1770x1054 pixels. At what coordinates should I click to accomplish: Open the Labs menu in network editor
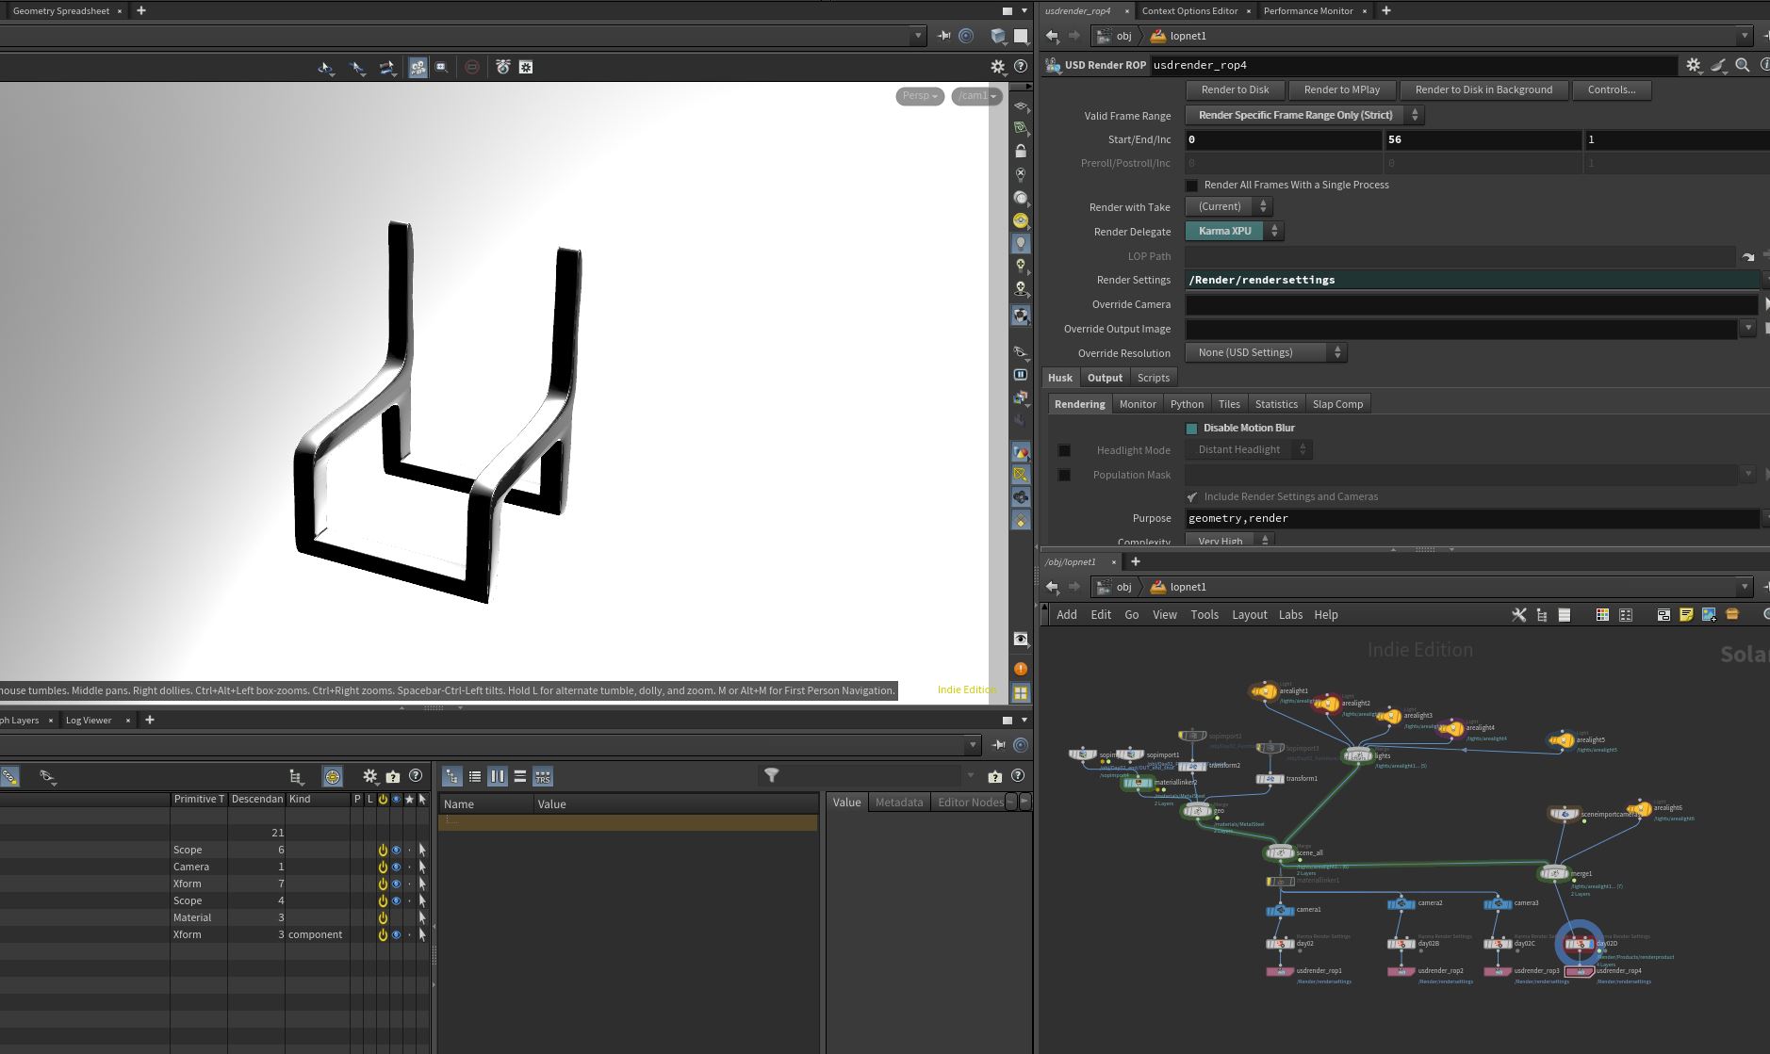1290,615
